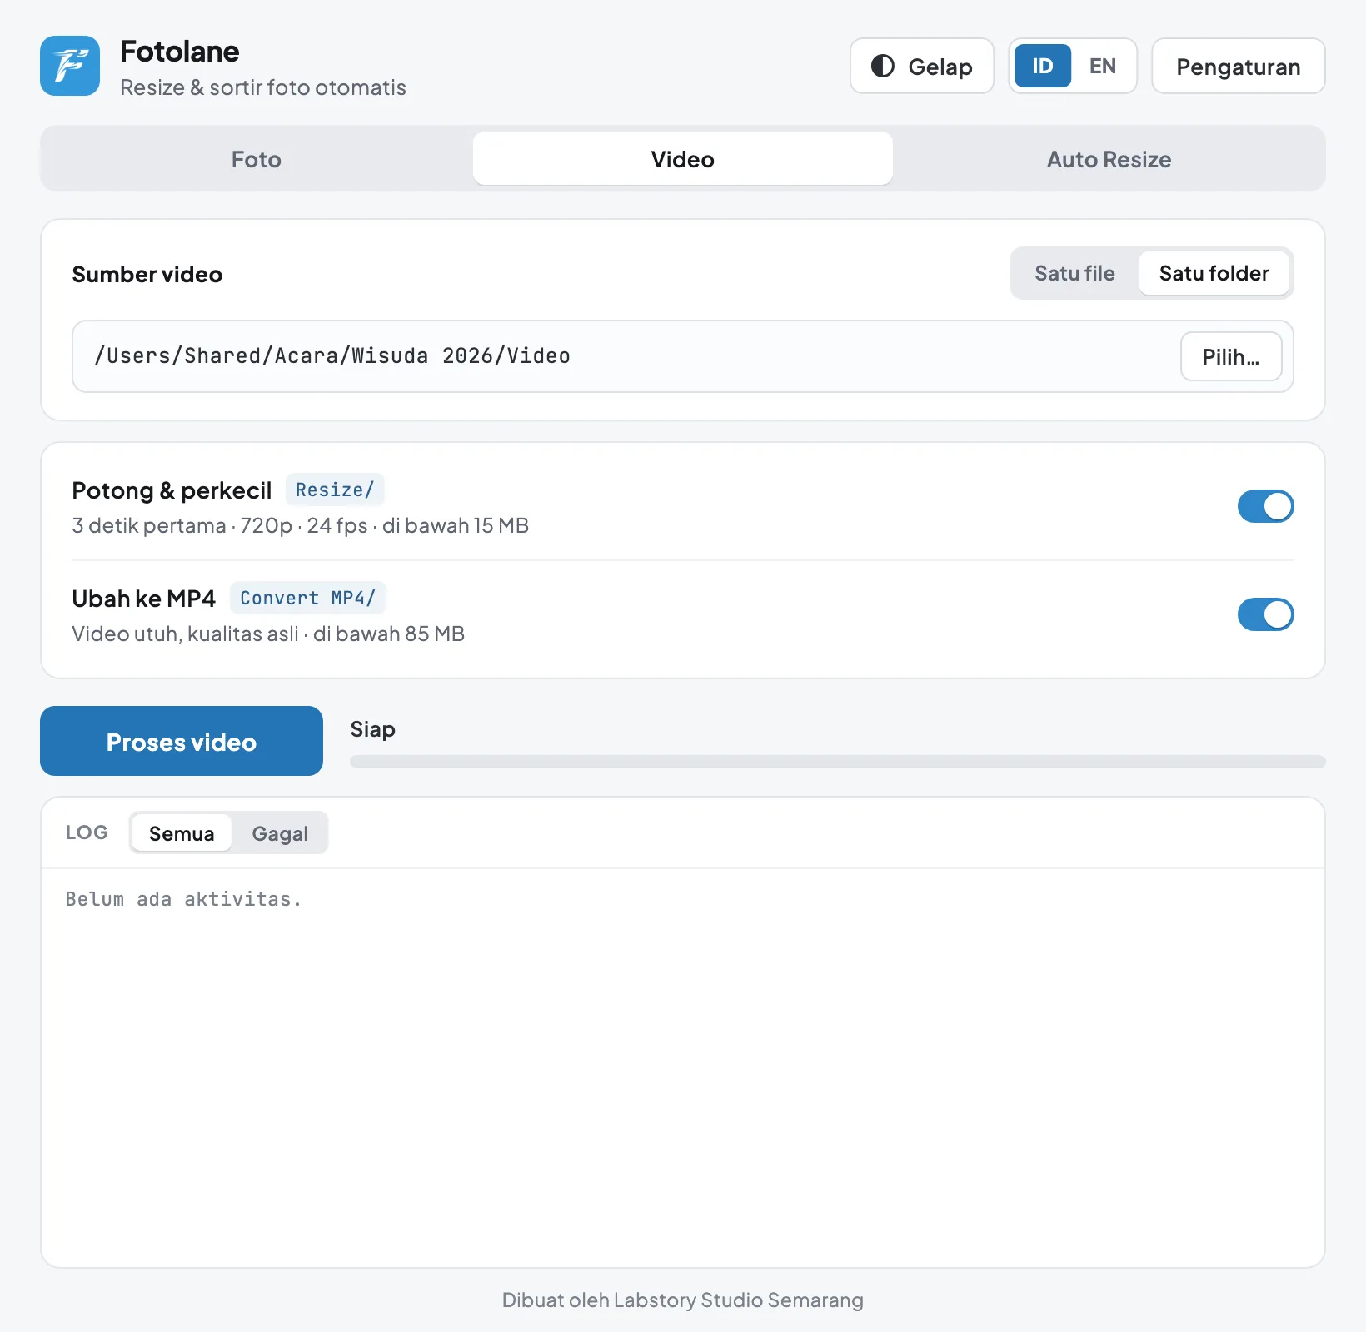This screenshot has height=1332, width=1366.
Task: Select the Satu folder source mode
Action: [x=1214, y=273]
